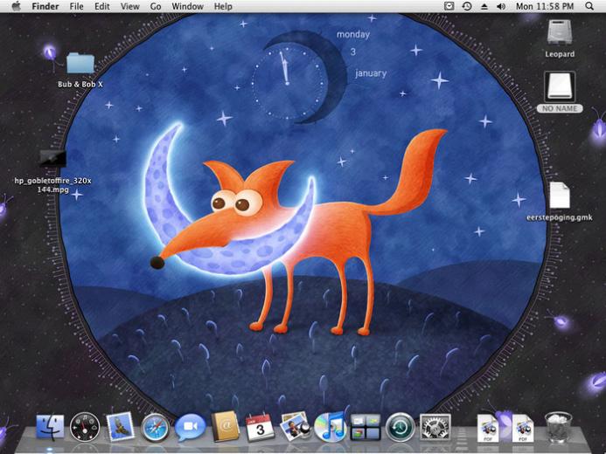Open Spaces from the Dock

pos(366,427)
